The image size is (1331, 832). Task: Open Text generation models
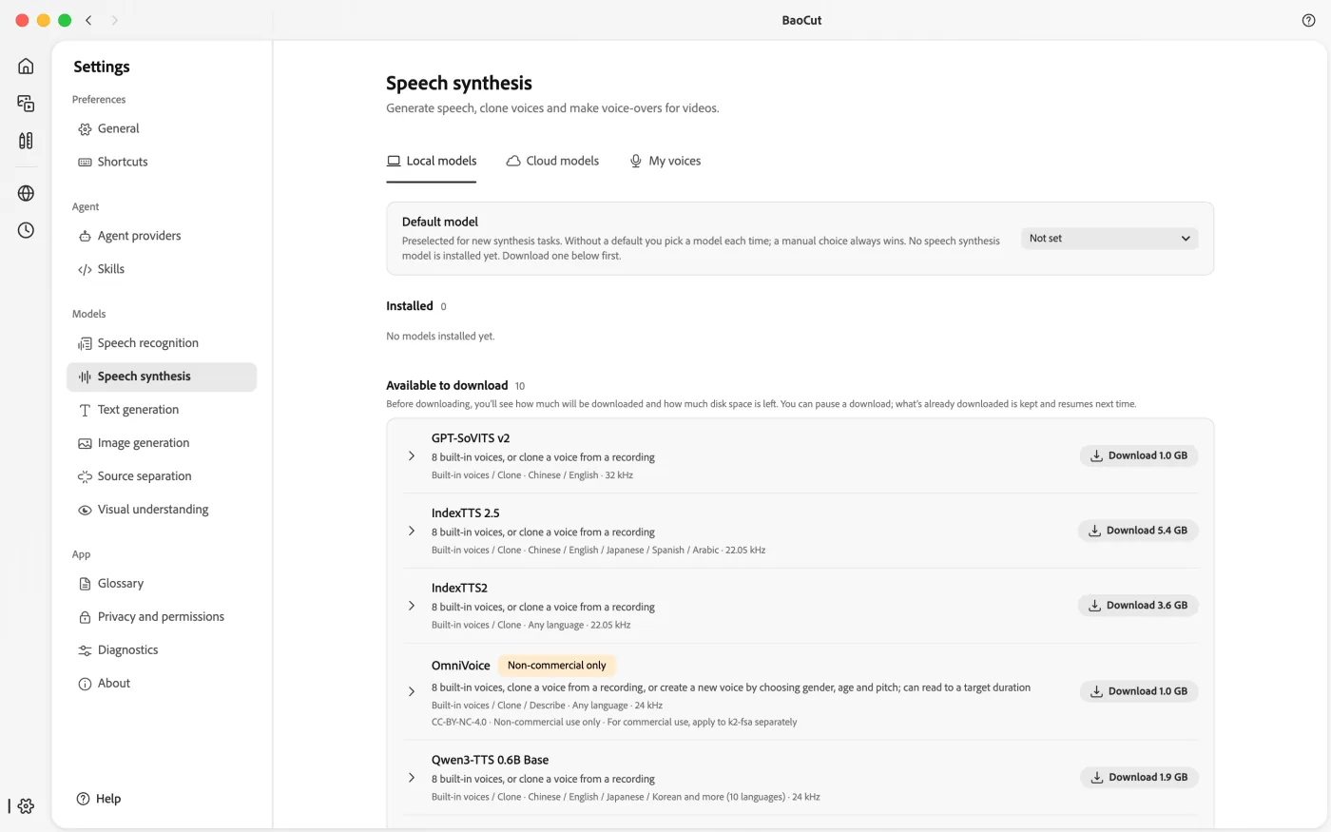pos(162,410)
